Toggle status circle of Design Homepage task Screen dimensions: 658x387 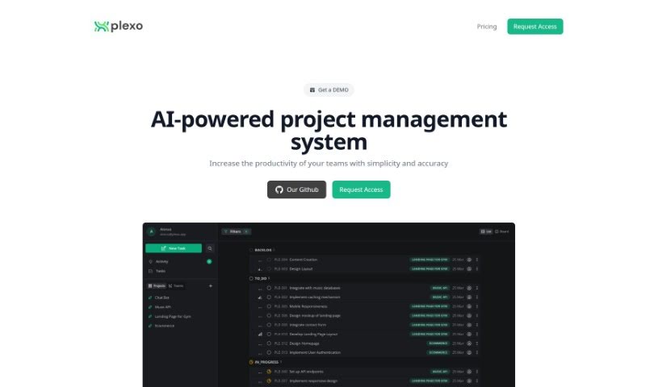click(x=269, y=343)
